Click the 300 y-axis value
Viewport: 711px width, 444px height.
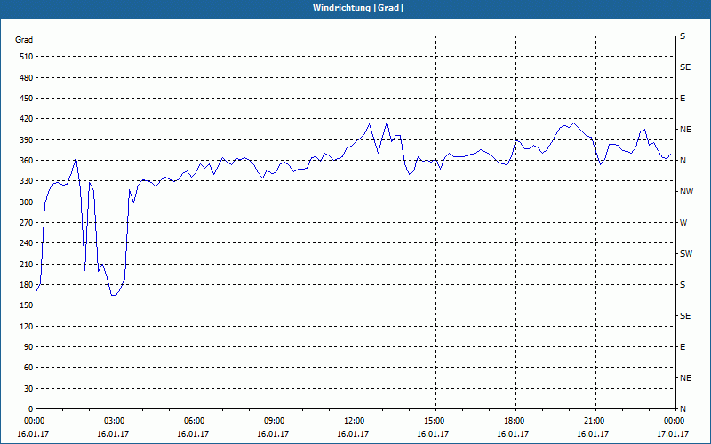27,202
